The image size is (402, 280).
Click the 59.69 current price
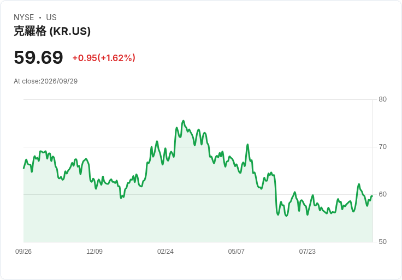38,57
